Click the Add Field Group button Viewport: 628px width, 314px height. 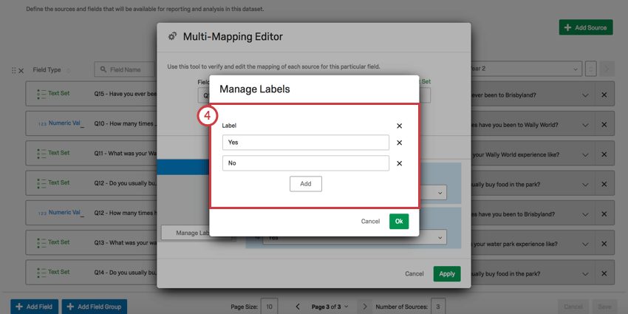(94, 307)
